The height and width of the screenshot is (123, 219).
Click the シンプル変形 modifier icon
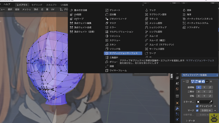click(146, 32)
